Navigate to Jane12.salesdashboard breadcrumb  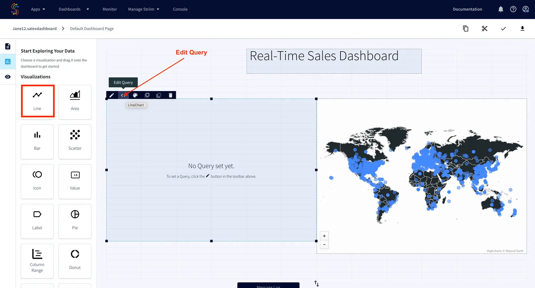pos(35,29)
